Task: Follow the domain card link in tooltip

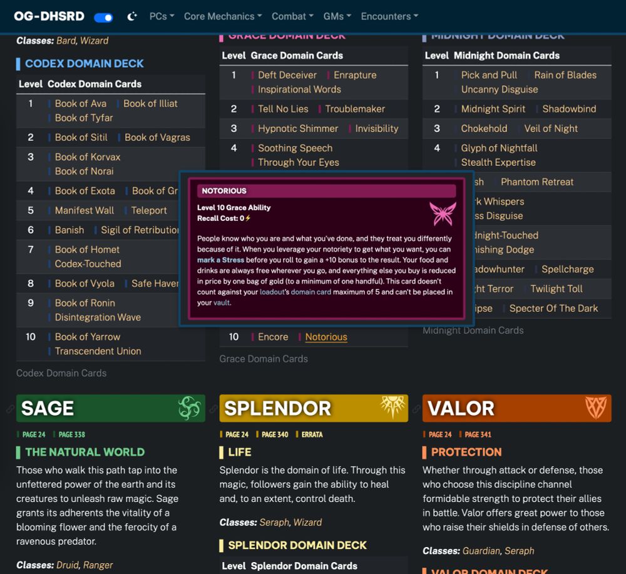Action: pos(311,292)
